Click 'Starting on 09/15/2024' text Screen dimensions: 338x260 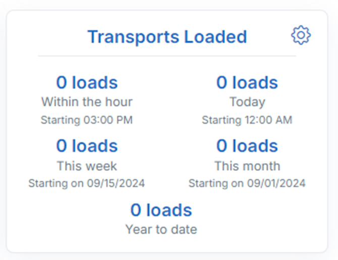[87, 183]
